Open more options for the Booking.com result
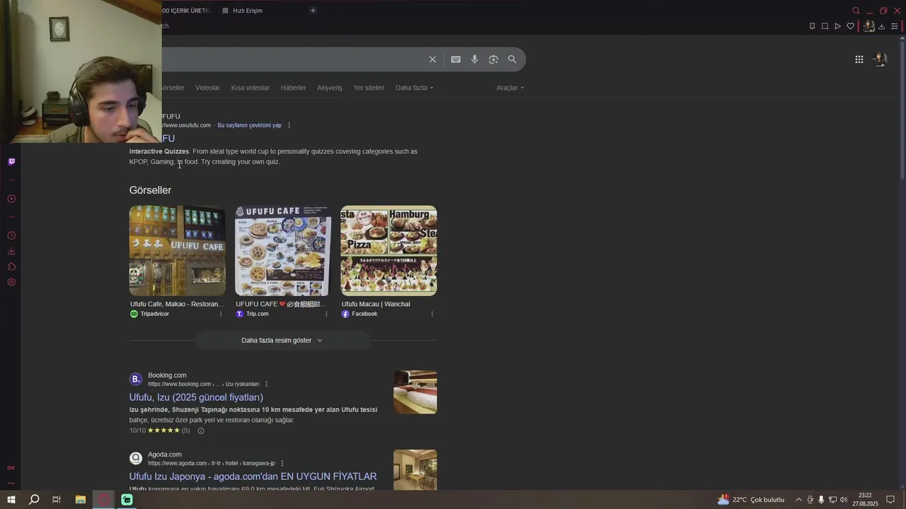 click(267, 384)
